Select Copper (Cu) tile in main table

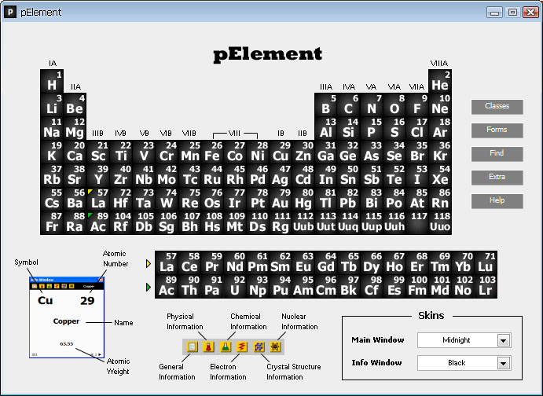pos(281,152)
